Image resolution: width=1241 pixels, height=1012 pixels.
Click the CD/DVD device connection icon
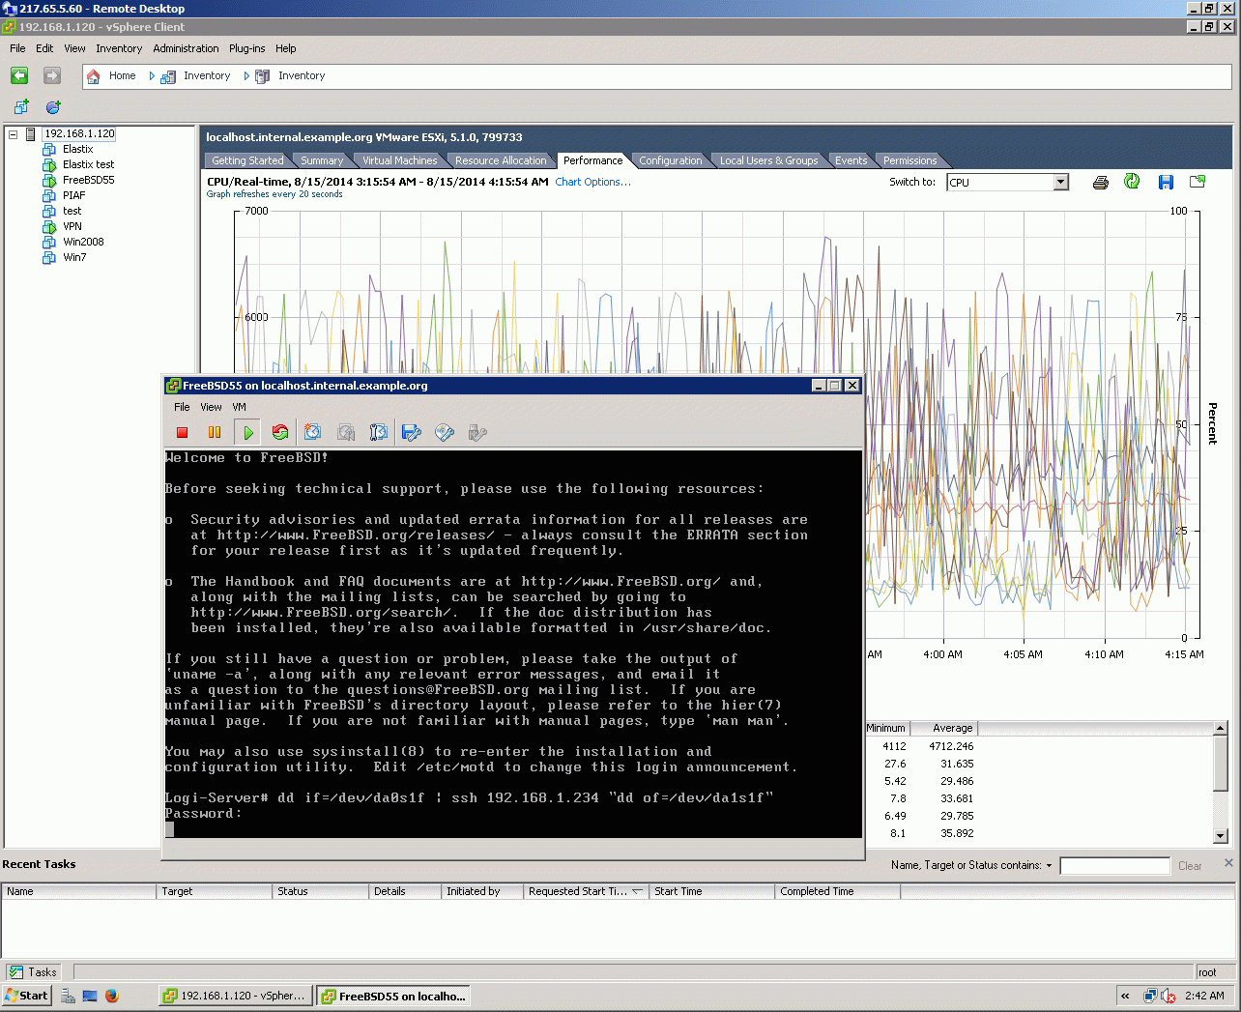[x=445, y=432]
